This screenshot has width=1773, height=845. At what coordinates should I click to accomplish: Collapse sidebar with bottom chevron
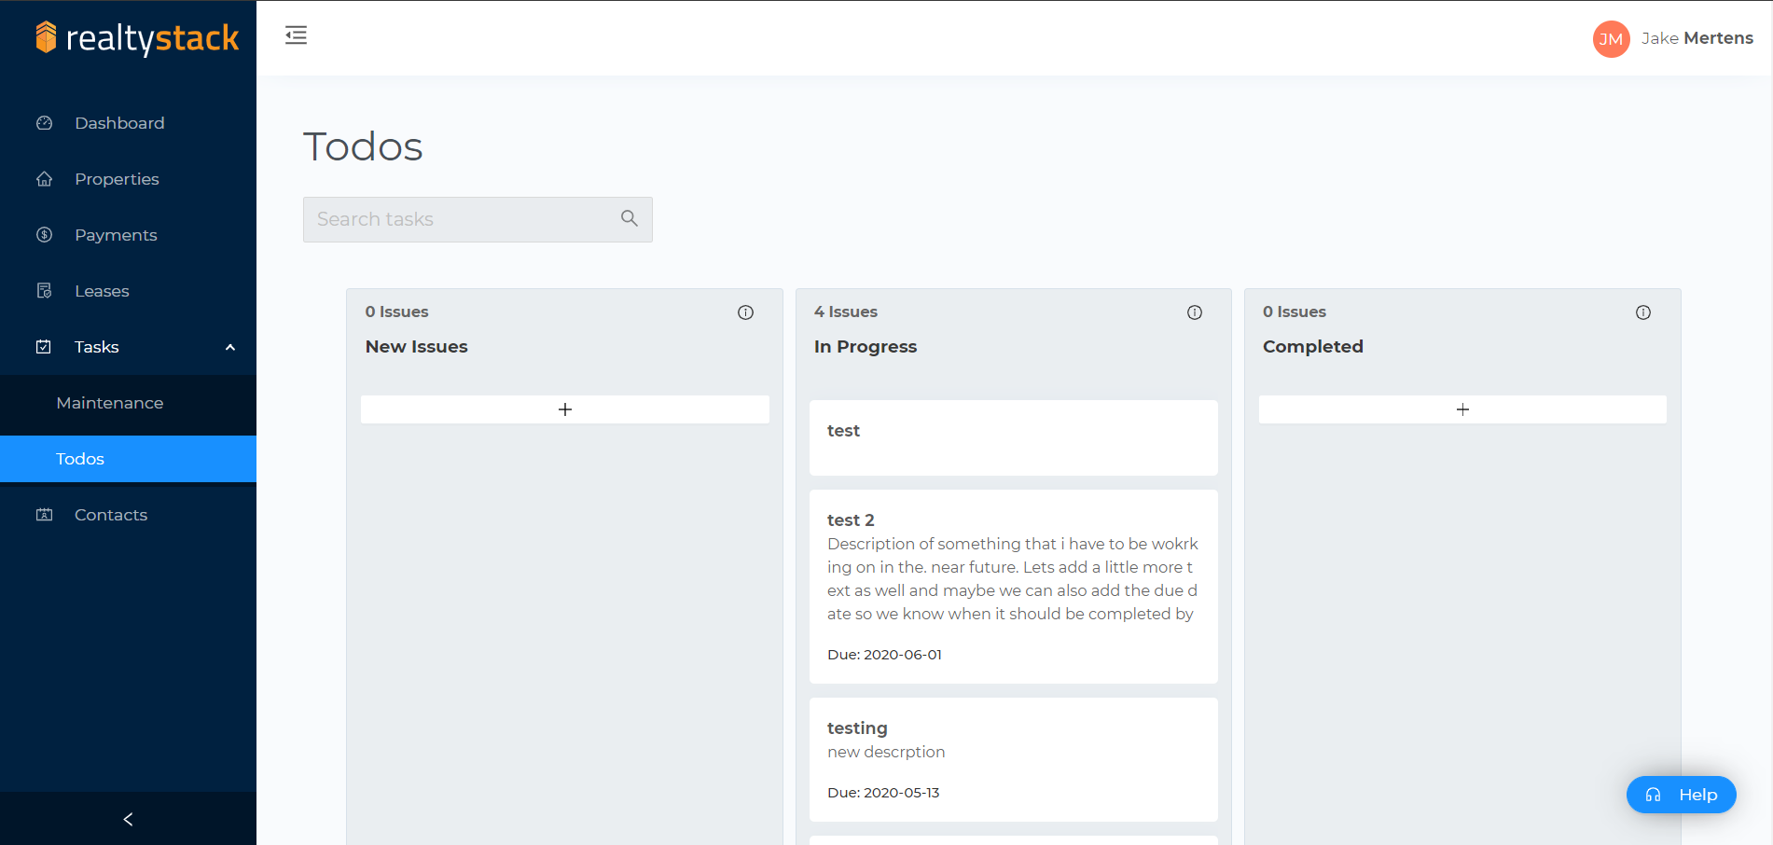[128, 819]
